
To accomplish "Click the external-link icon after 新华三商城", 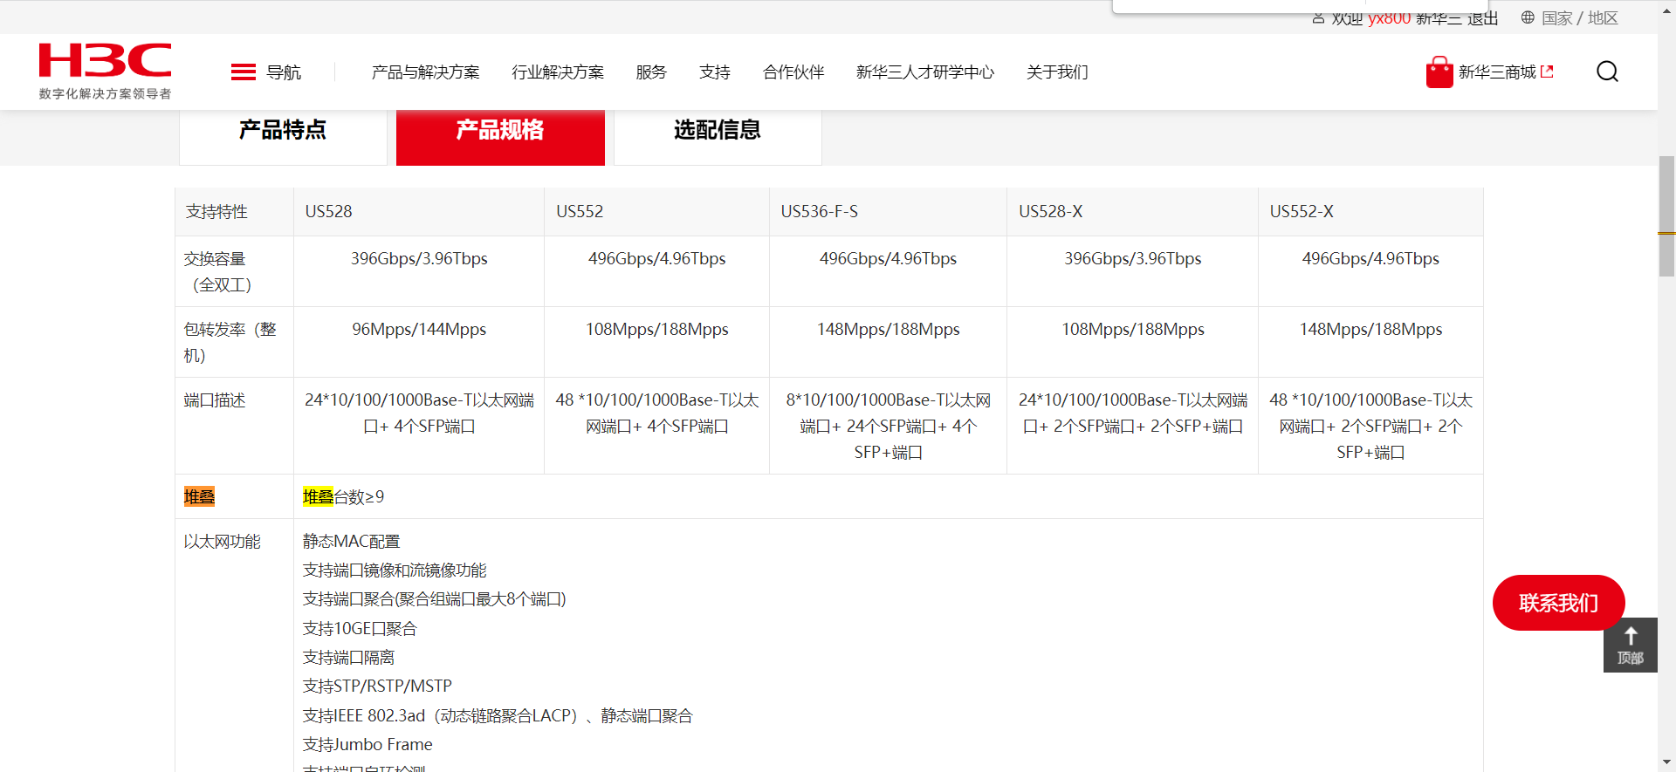I will point(1548,72).
